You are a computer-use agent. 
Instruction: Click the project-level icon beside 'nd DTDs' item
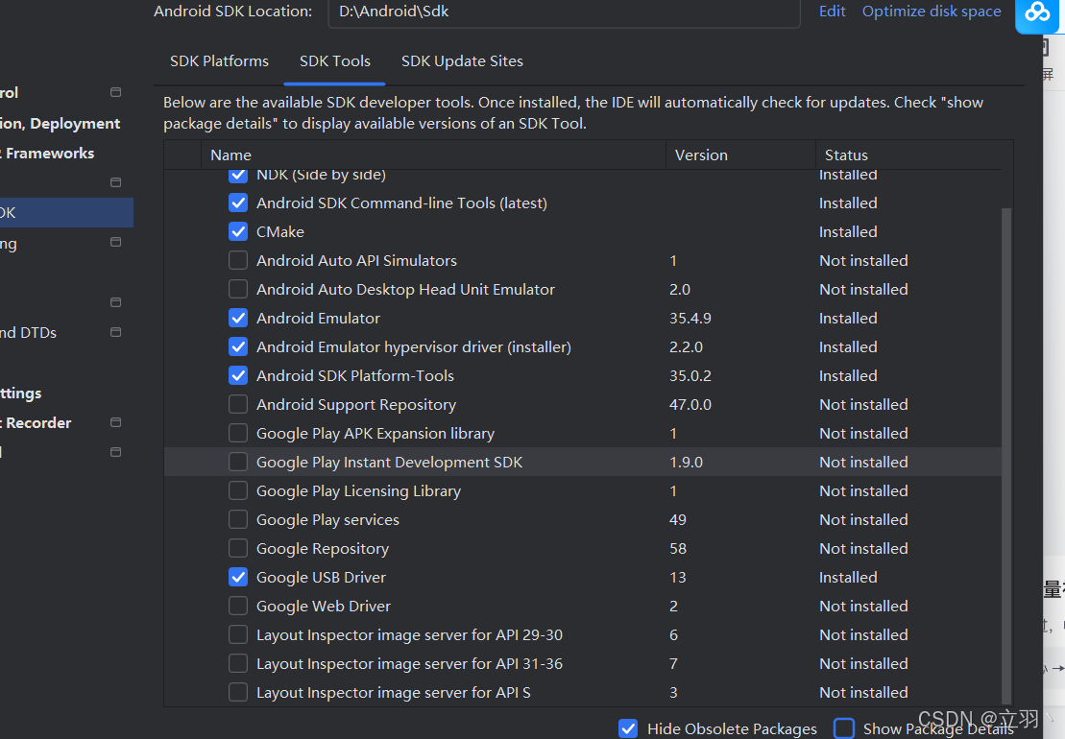(115, 332)
